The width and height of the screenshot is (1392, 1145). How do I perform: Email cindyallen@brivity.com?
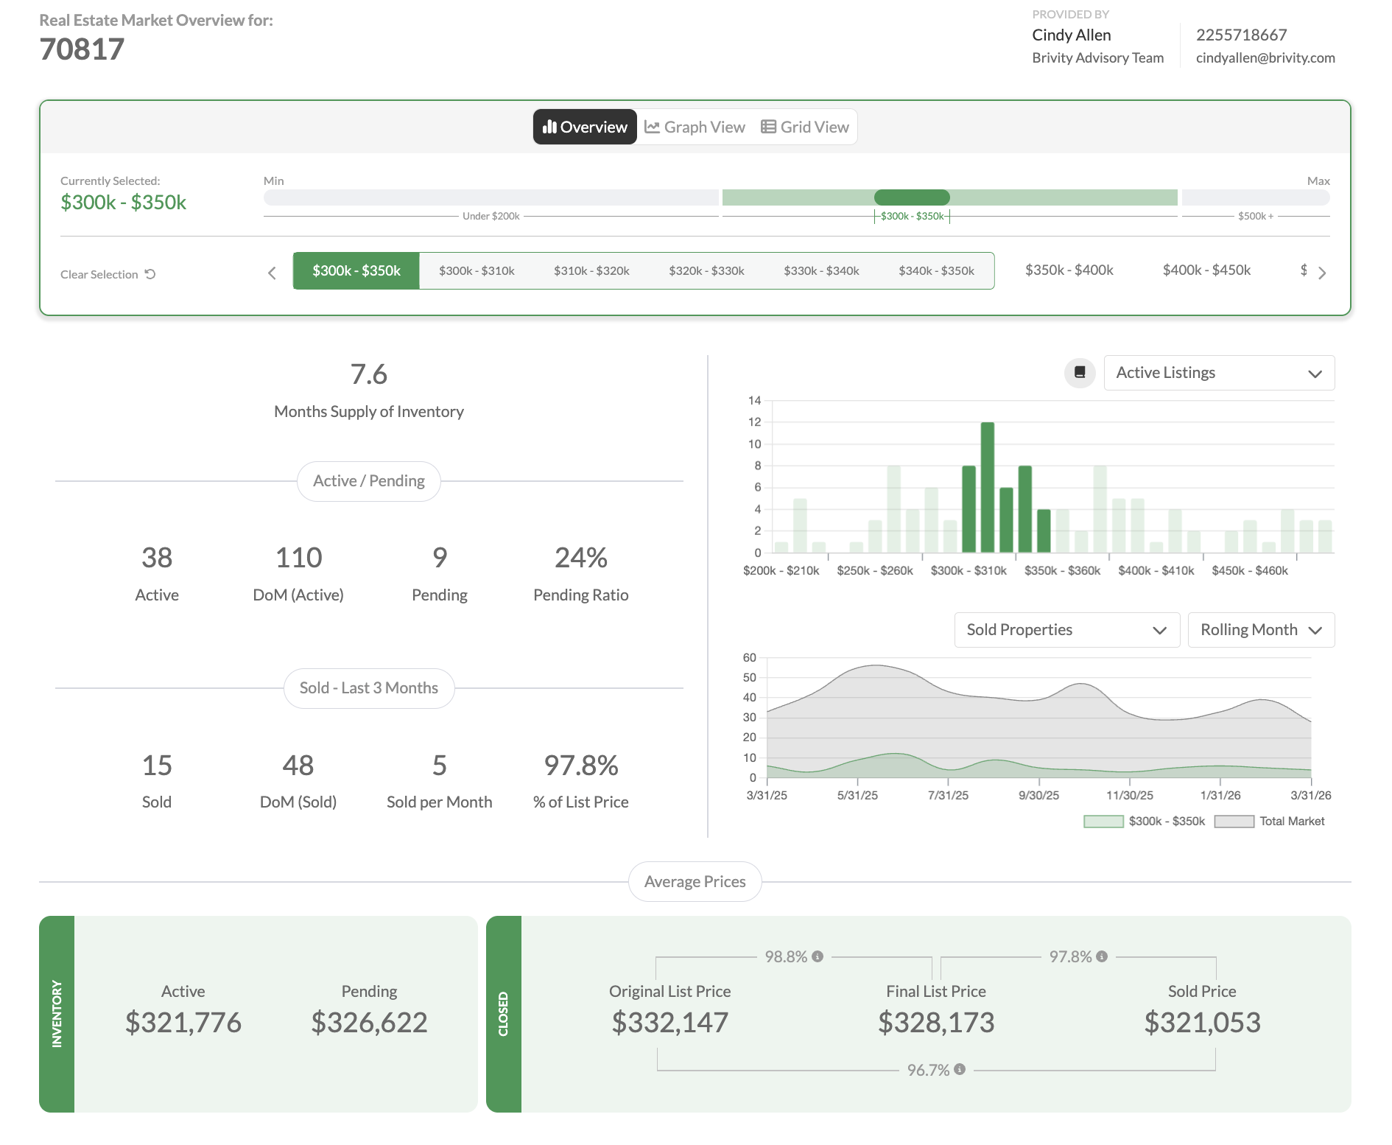[x=1265, y=57]
